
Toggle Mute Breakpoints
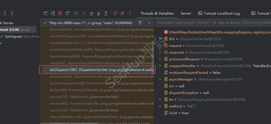click(122, 13)
